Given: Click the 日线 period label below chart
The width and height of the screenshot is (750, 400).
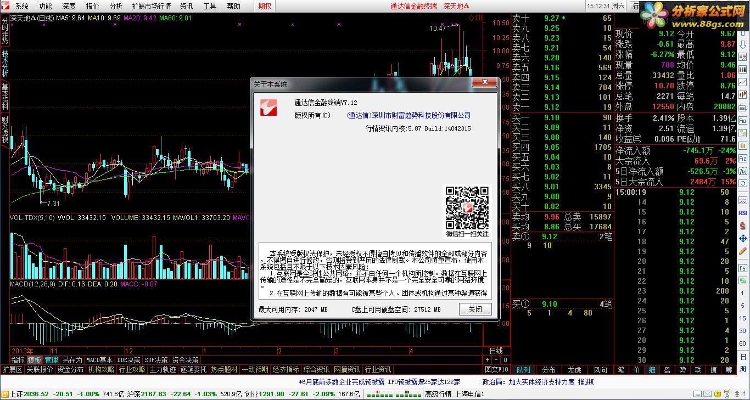Looking at the screenshot, I should (x=496, y=351).
